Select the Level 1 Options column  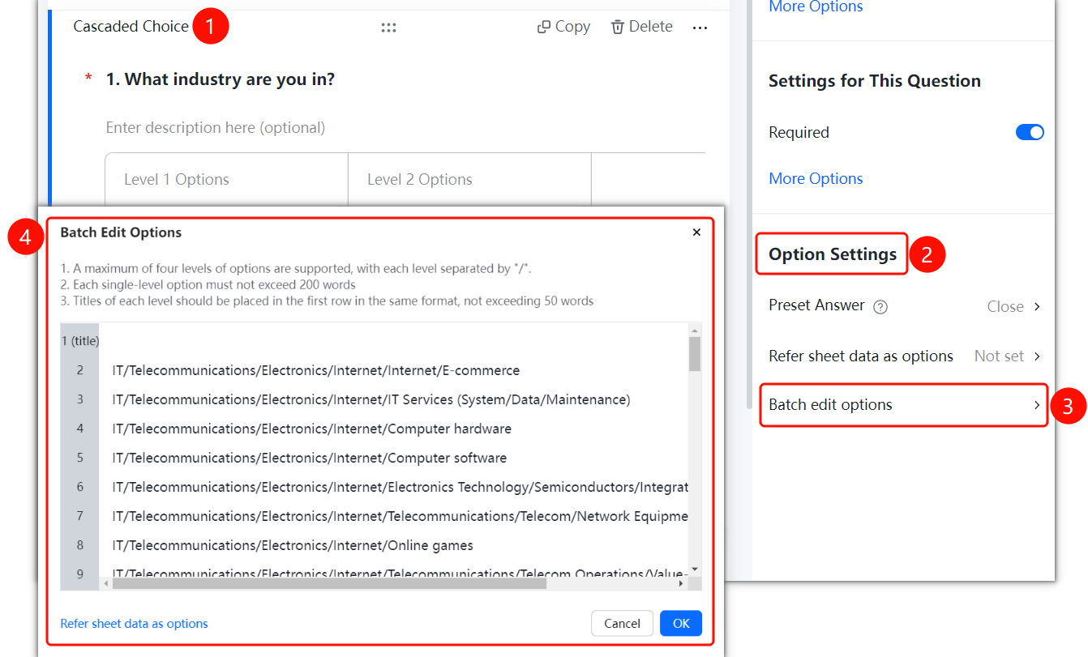226,179
